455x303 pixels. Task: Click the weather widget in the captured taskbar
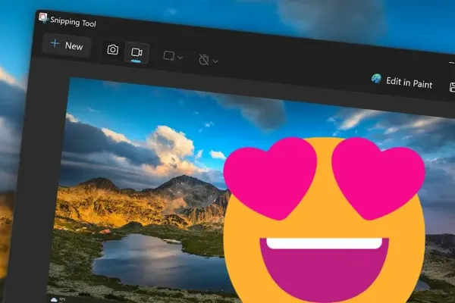click(58, 299)
